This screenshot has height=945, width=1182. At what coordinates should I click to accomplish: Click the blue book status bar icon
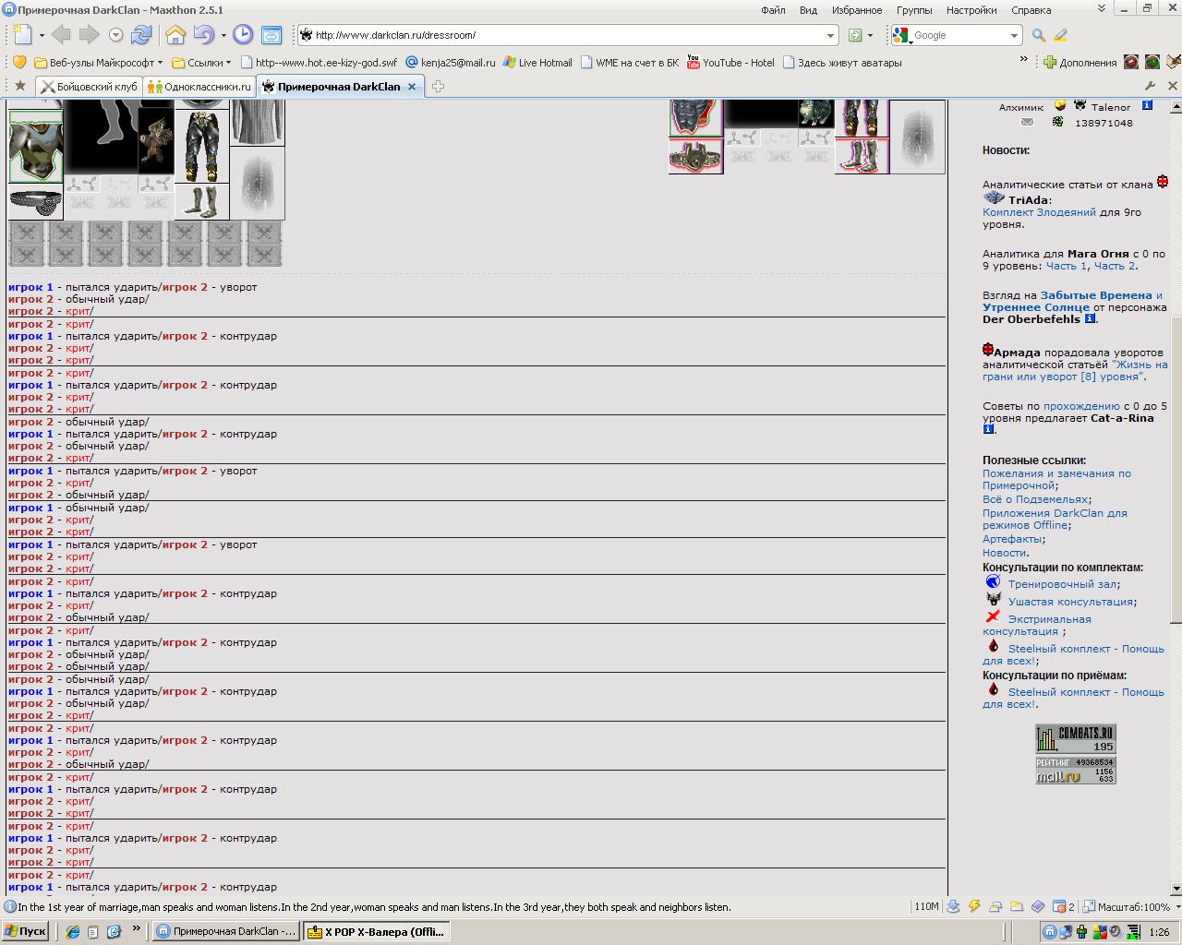pyautogui.click(x=1038, y=906)
